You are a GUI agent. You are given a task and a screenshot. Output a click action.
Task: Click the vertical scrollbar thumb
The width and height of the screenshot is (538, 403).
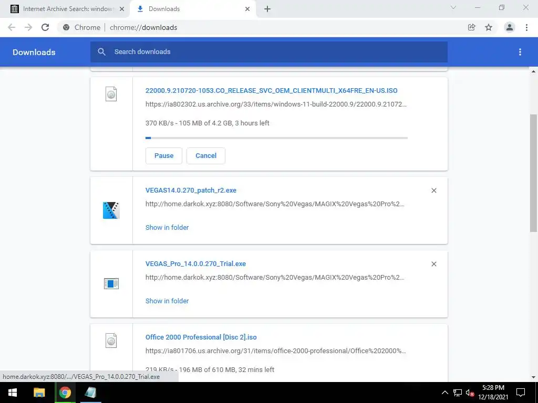[x=533, y=173]
